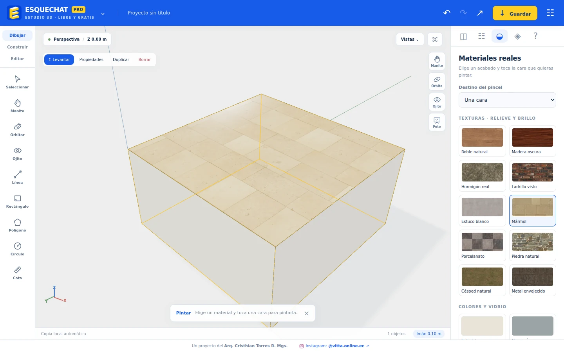Switch to the Construir mode tab

[x=17, y=47]
